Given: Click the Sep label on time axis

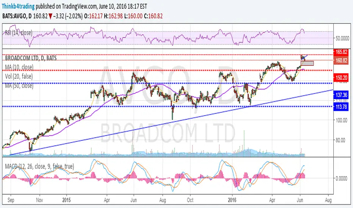Looking at the screenshot, I should coord(11,200).
